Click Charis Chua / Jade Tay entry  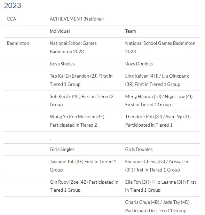coord(157,206)
